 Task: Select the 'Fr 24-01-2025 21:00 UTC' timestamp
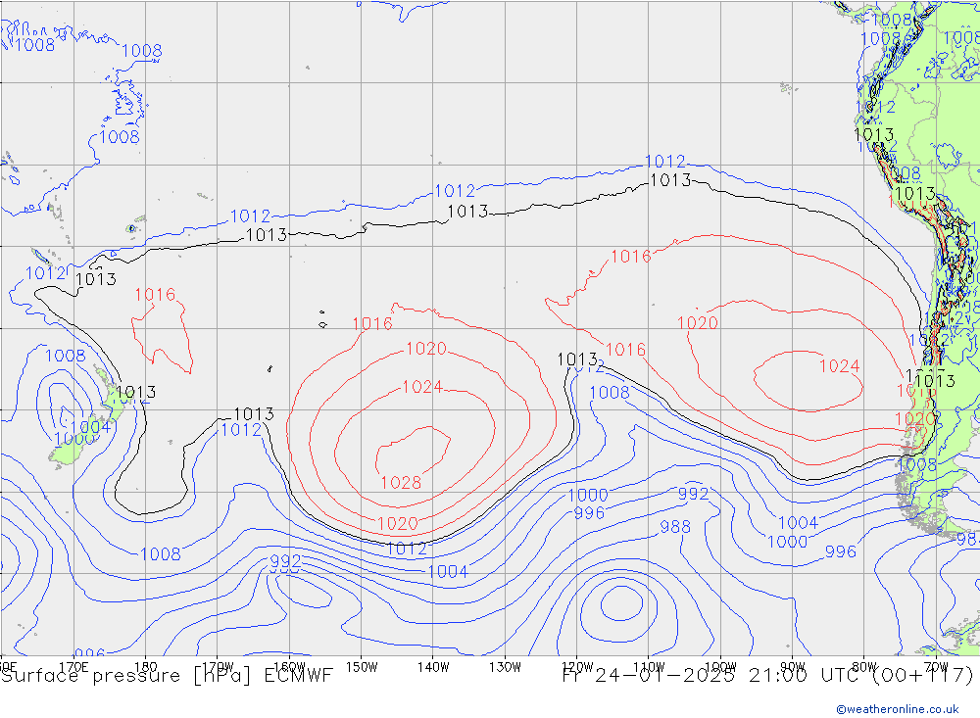710,676
